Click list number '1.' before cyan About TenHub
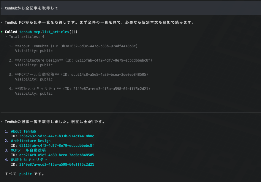 click(x=7, y=131)
